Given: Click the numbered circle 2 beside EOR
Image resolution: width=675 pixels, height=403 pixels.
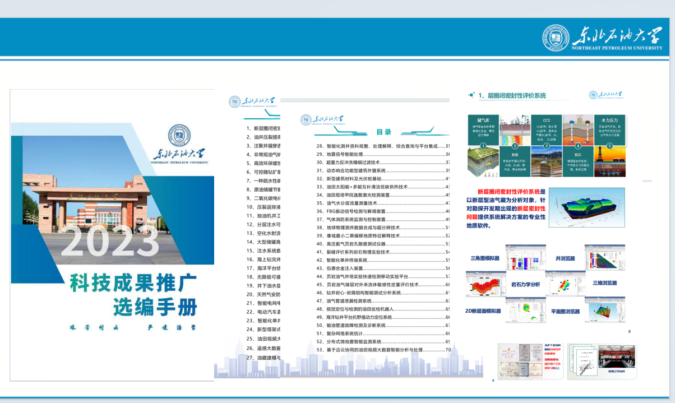Looking at the screenshot, I should pos(515,146).
